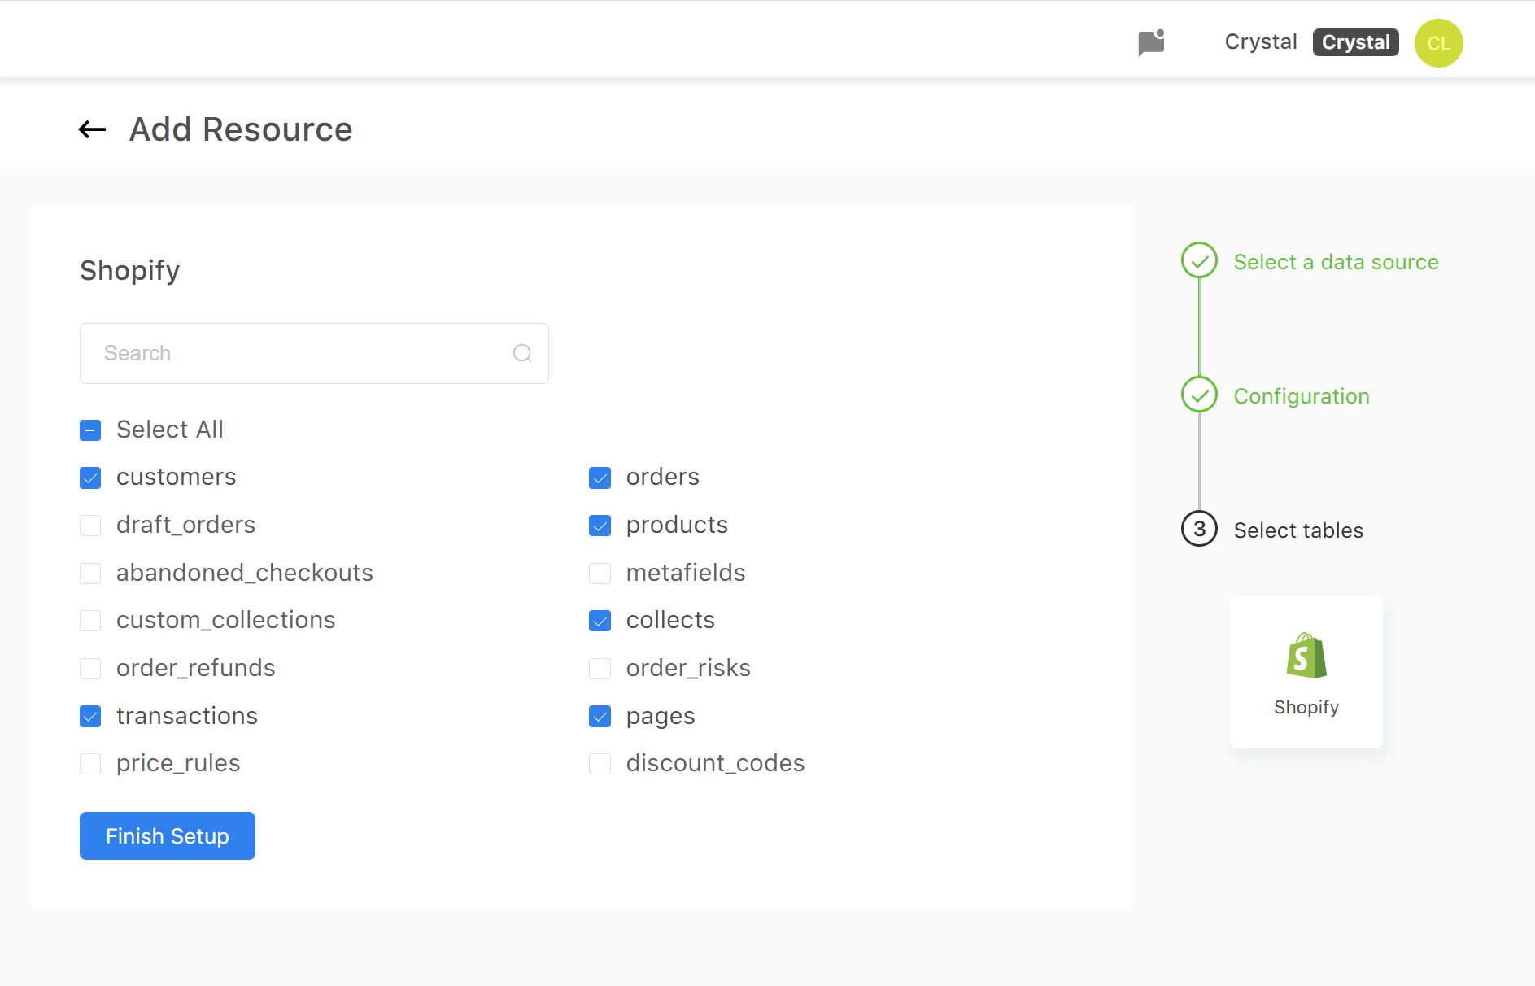Click the checkmark beside Select a data source
The width and height of the screenshot is (1535, 986).
tap(1198, 260)
